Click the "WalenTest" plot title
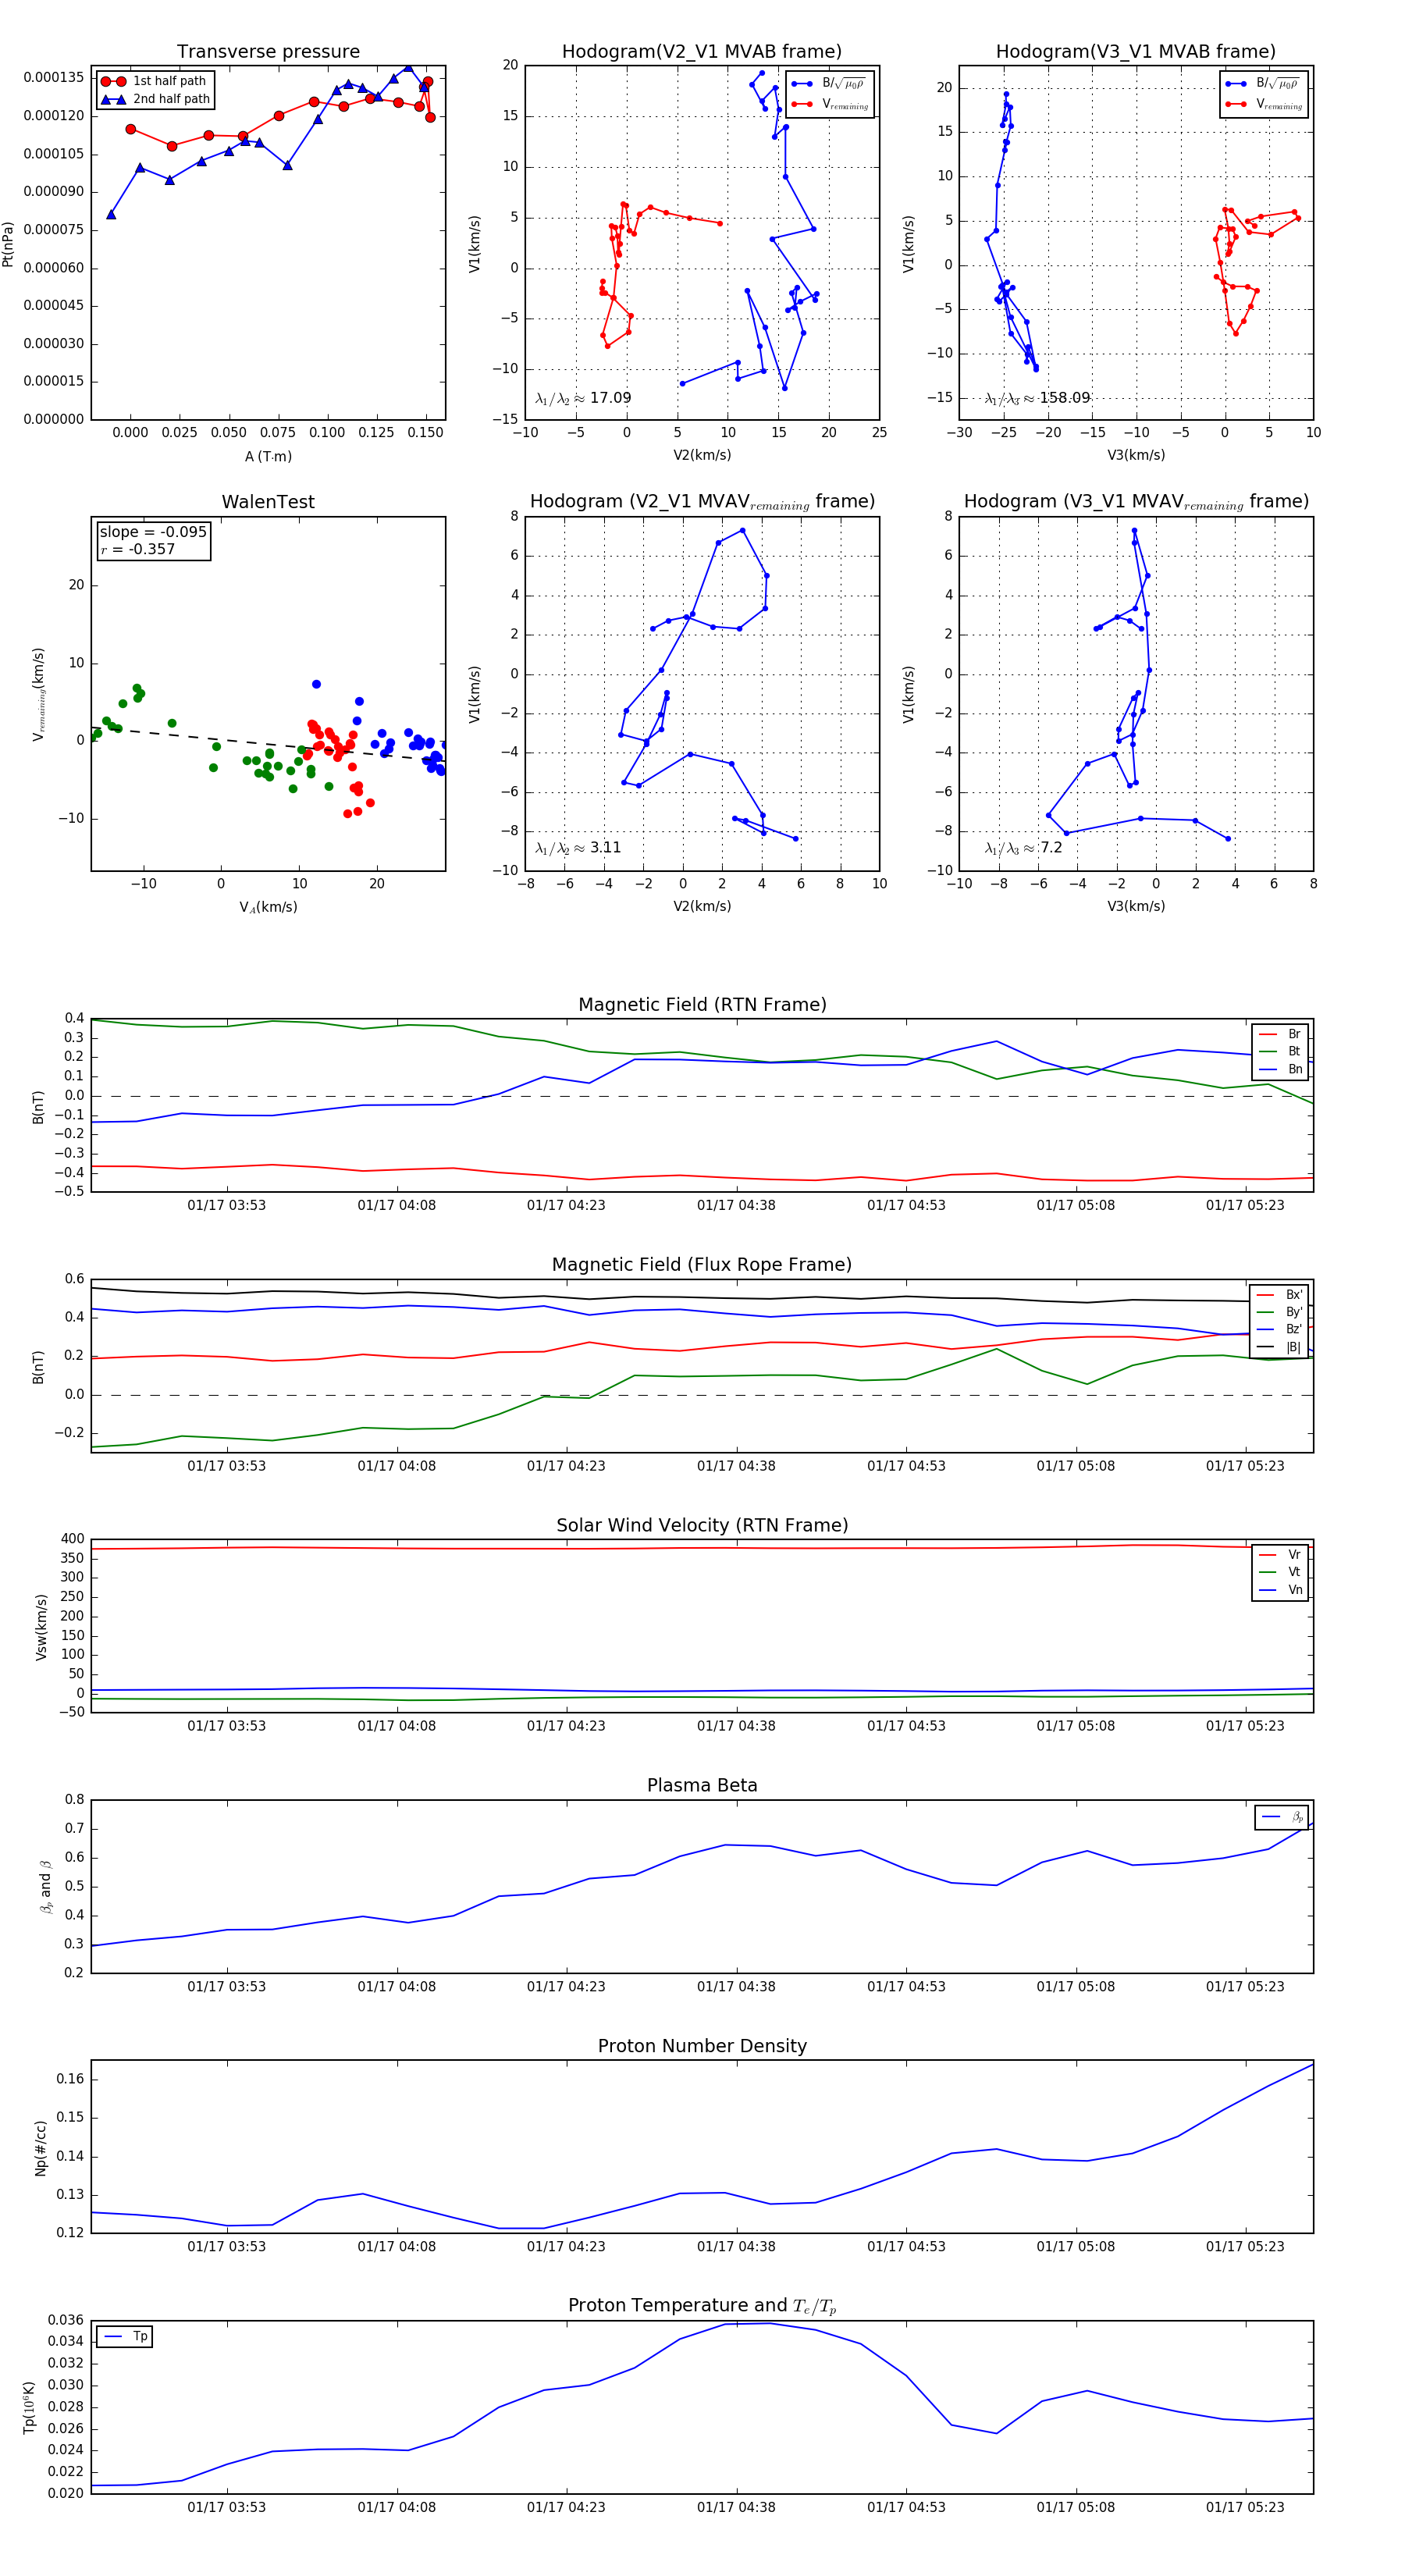The width and height of the screenshot is (1405, 2576). 268,502
